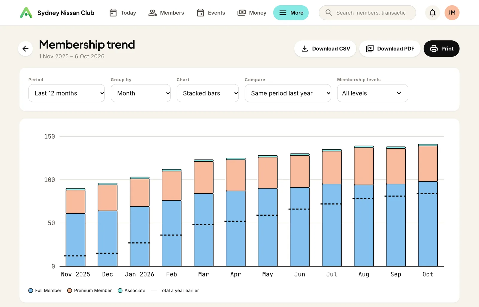
Task: Click the Sydney Nissan Club title text
Action: (x=66, y=13)
